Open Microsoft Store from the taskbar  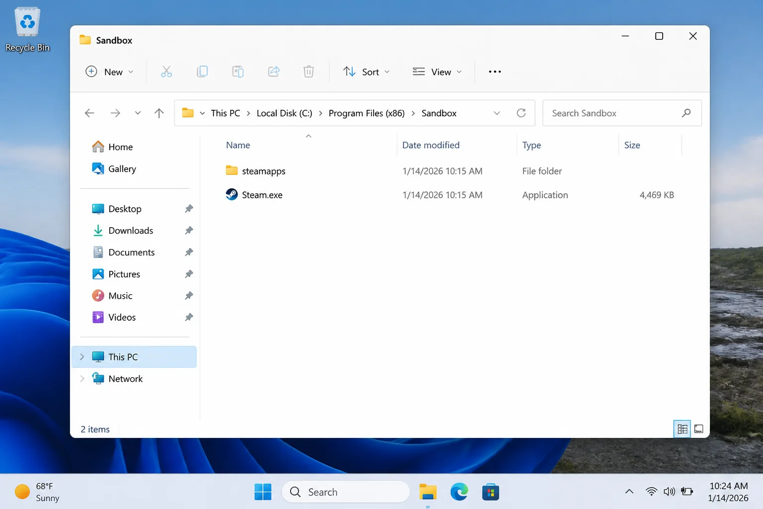click(x=490, y=492)
